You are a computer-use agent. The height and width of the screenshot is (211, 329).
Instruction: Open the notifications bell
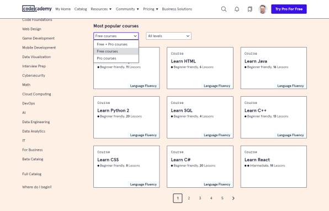point(237,9)
